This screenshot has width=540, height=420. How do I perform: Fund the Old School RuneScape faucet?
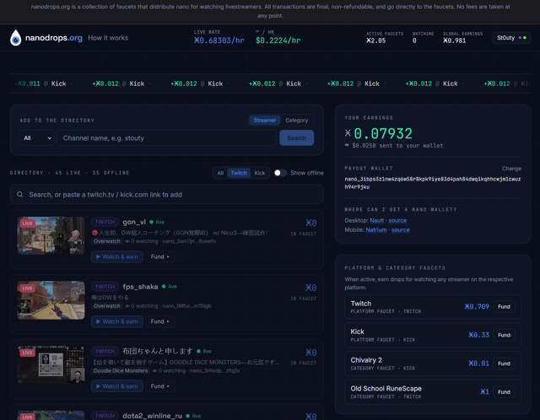(x=504, y=392)
